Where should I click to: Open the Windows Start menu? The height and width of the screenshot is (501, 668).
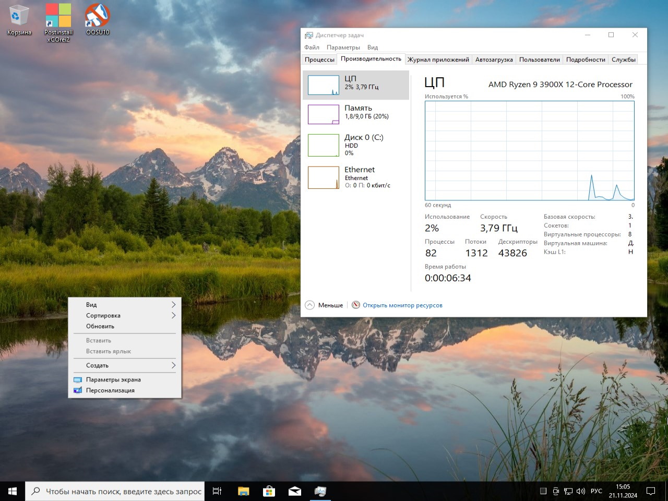click(x=13, y=491)
